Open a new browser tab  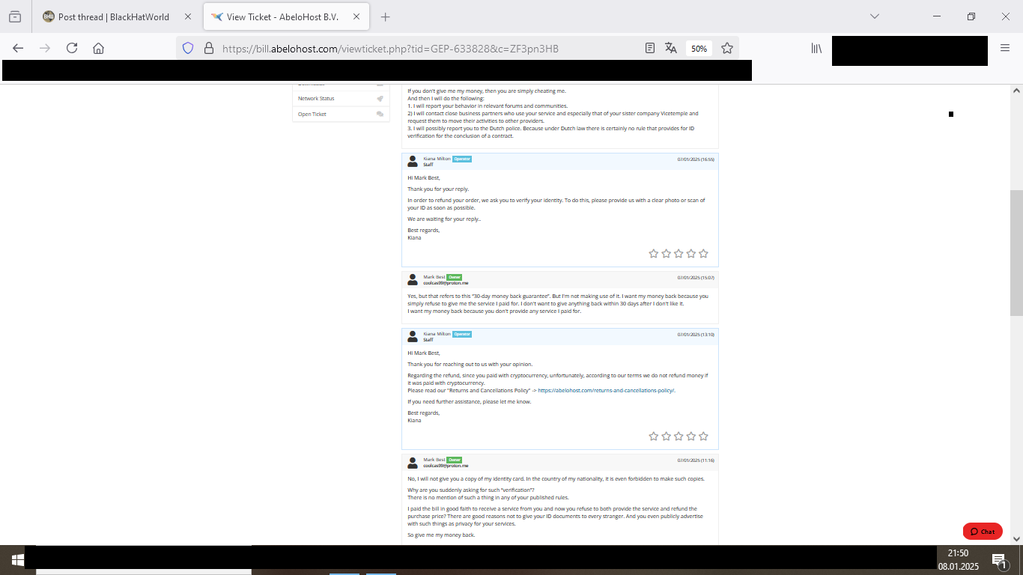385,16
